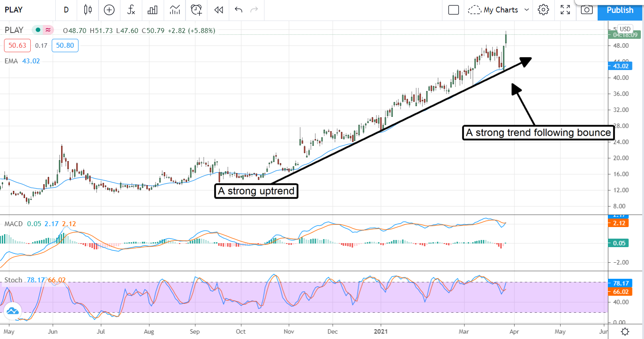The height and width of the screenshot is (339, 644).
Task: Click the C50.79 close value in legend
Action: (x=153, y=31)
